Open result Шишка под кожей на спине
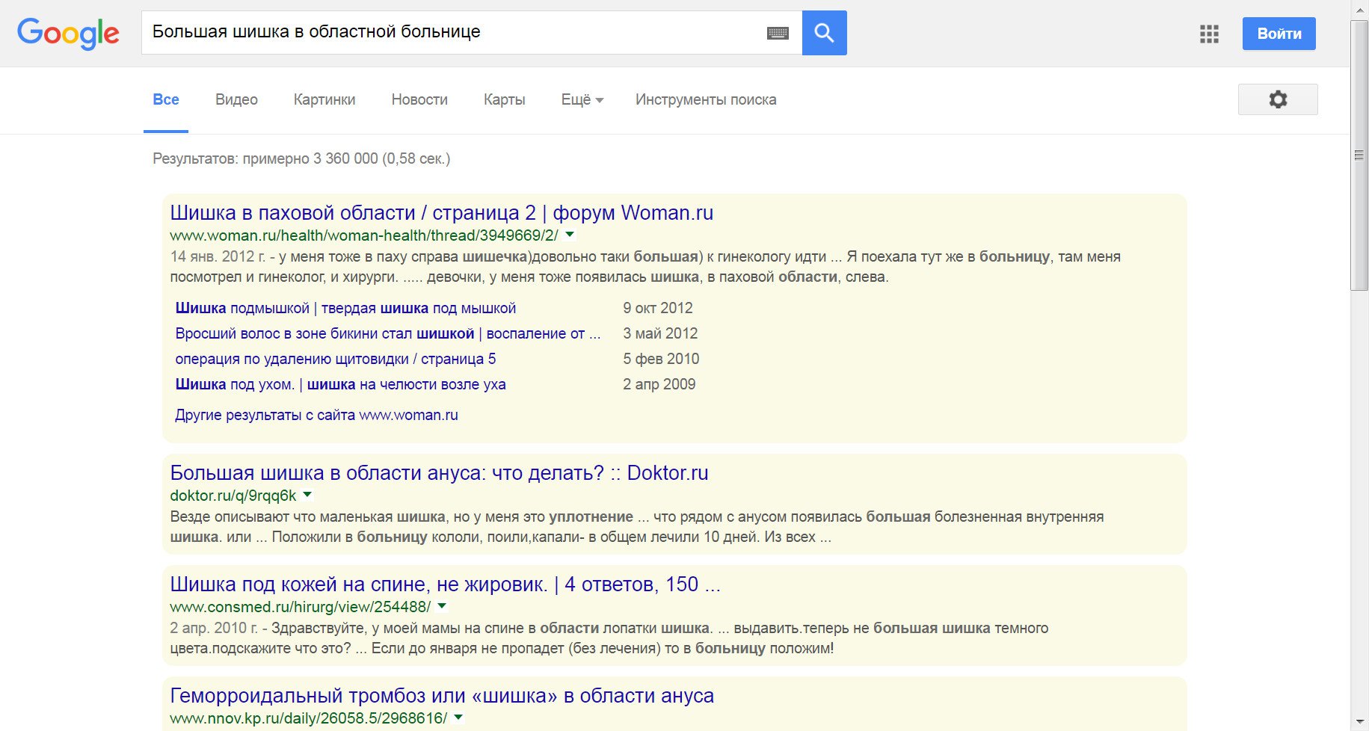1369x731 pixels. [445, 585]
